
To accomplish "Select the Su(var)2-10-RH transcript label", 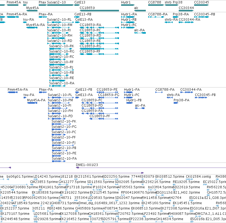I will (60, 35).
